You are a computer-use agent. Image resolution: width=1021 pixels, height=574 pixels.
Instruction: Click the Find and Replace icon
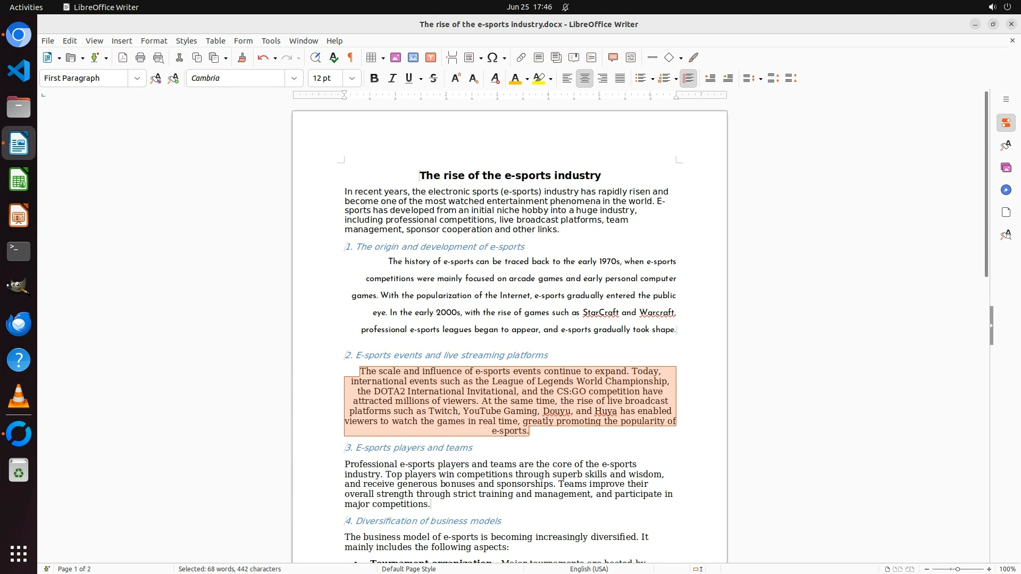pyautogui.click(x=315, y=57)
